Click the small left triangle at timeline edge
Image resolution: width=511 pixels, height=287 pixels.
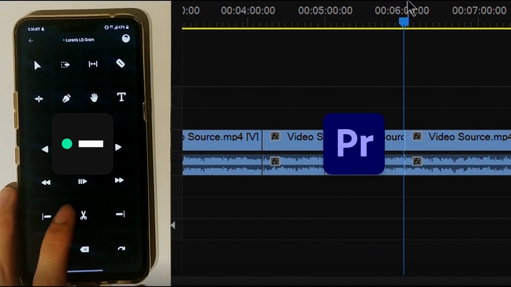tap(173, 226)
